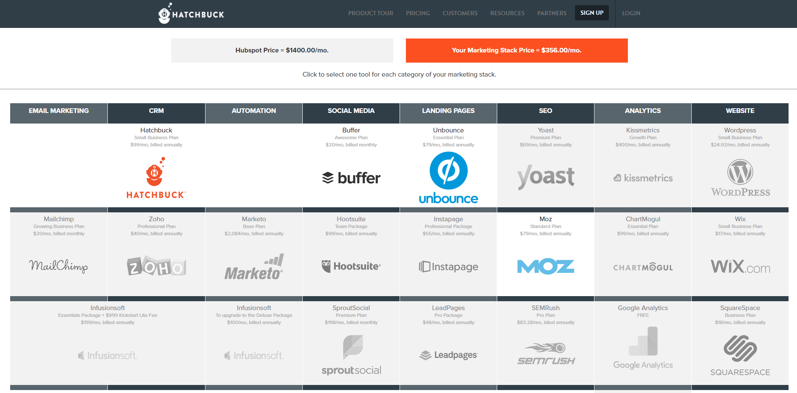The image size is (797, 393).
Task: Pick the Yoast logo
Action: tap(545, 177)
